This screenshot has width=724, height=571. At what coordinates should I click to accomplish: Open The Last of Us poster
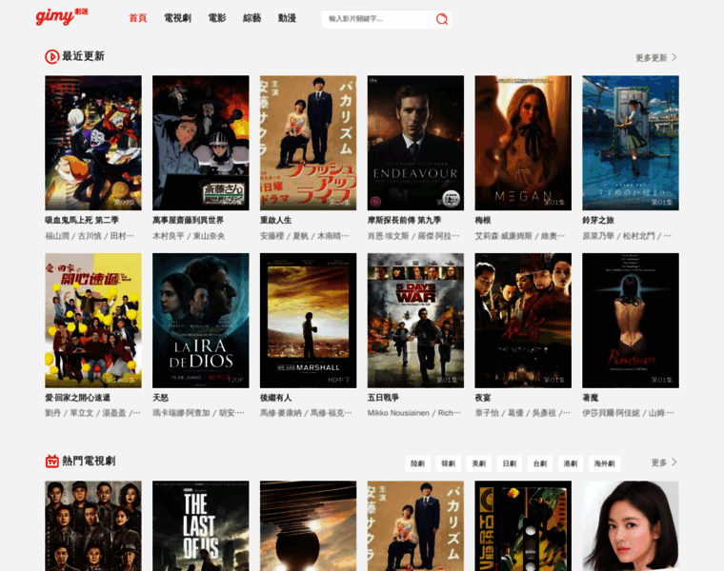pyautogui.click(x=201, y=526)
